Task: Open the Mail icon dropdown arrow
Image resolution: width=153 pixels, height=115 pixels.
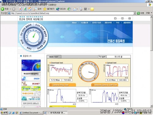Action: coord(77,9)
